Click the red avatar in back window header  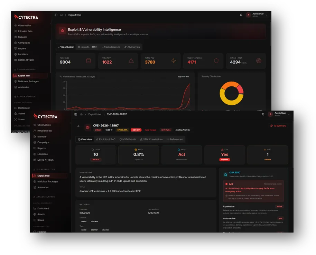tap(248, 15)
